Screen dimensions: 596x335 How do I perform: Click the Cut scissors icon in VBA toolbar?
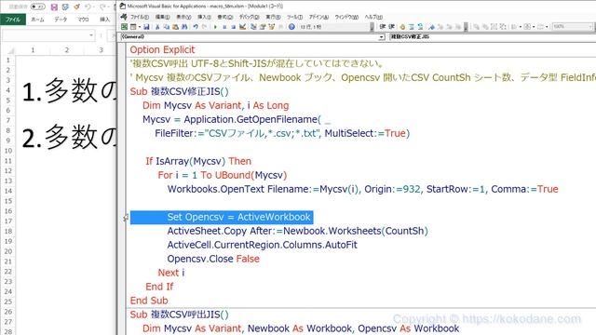pos(157,27)
